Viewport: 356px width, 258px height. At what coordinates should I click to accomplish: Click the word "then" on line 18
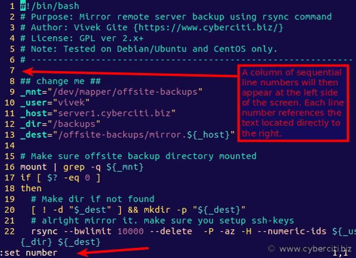(x=31, y=189)
